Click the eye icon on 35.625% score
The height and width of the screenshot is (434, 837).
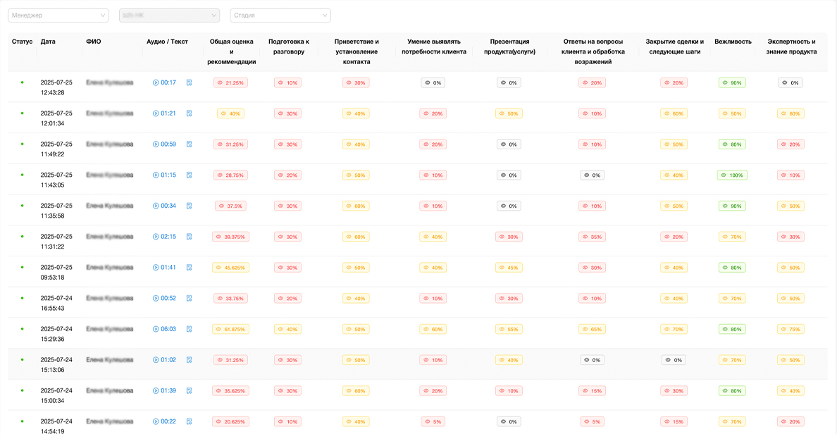pos(219,391)
